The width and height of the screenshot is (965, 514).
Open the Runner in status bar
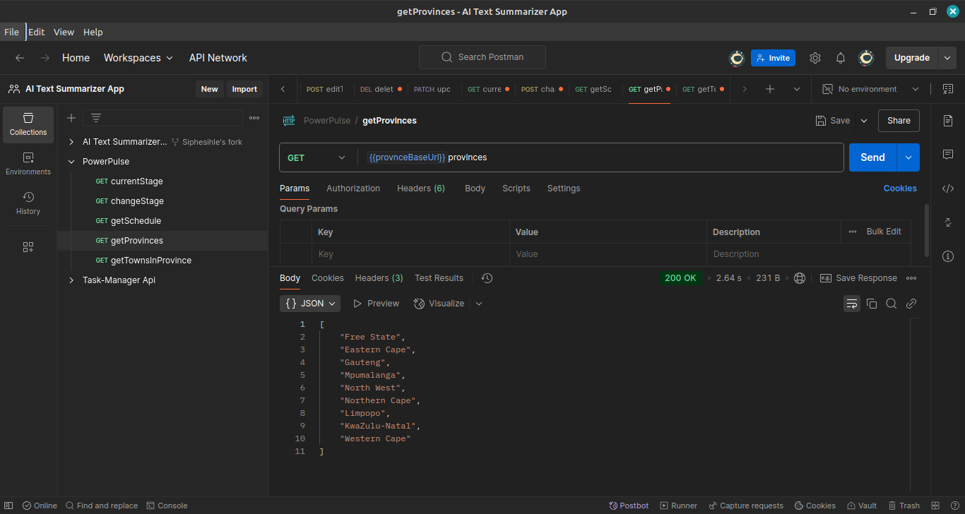pyautogui.click(x=679, y=506)
